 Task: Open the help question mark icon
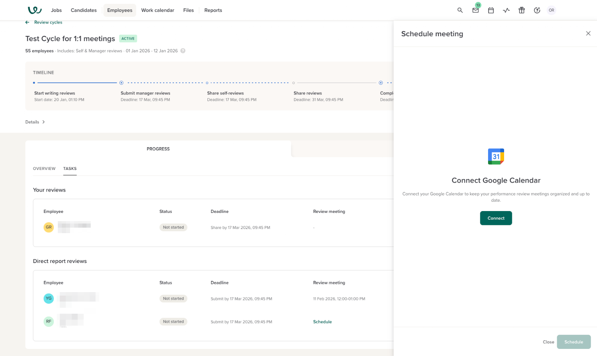tap(537, 10)
